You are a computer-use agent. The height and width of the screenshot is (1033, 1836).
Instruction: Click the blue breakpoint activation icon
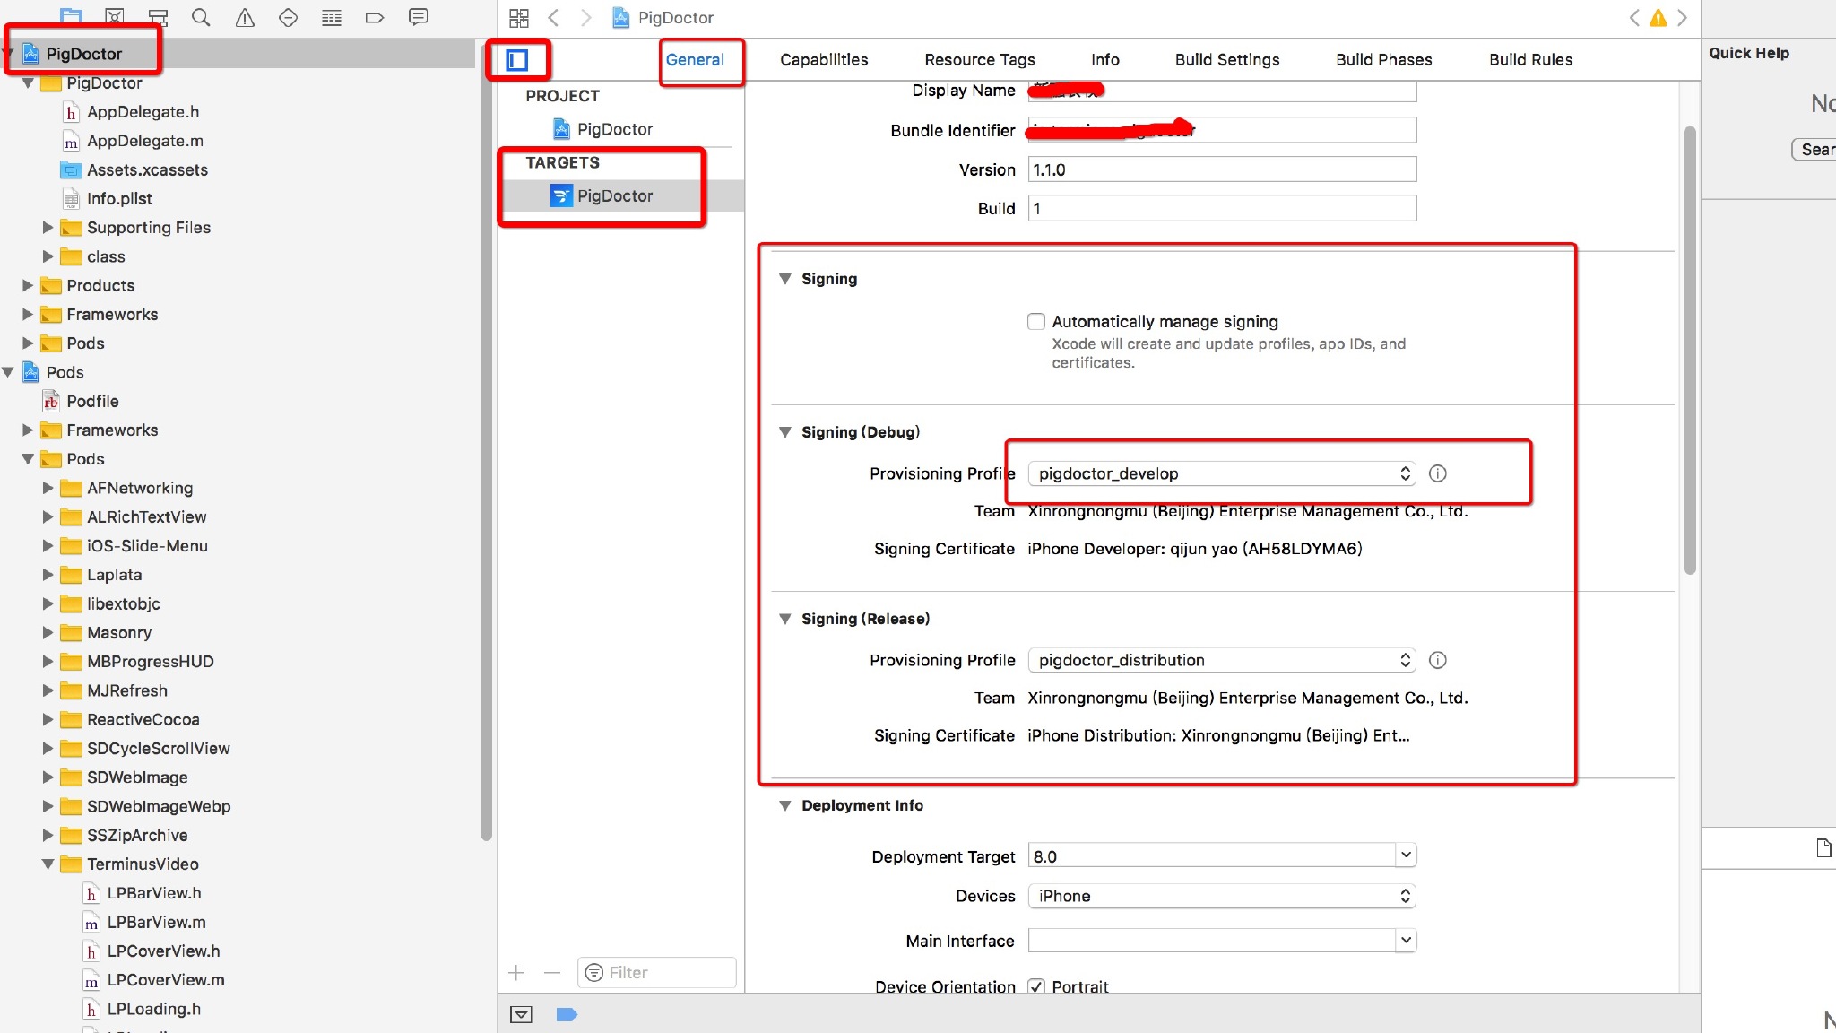[567, 1014]
